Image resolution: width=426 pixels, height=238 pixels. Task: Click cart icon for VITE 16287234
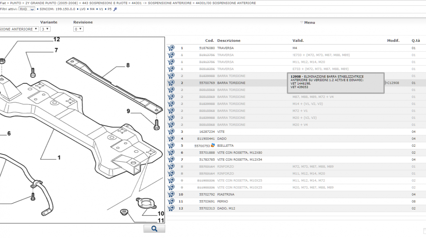pyautogui.click(x=171, y=131)
